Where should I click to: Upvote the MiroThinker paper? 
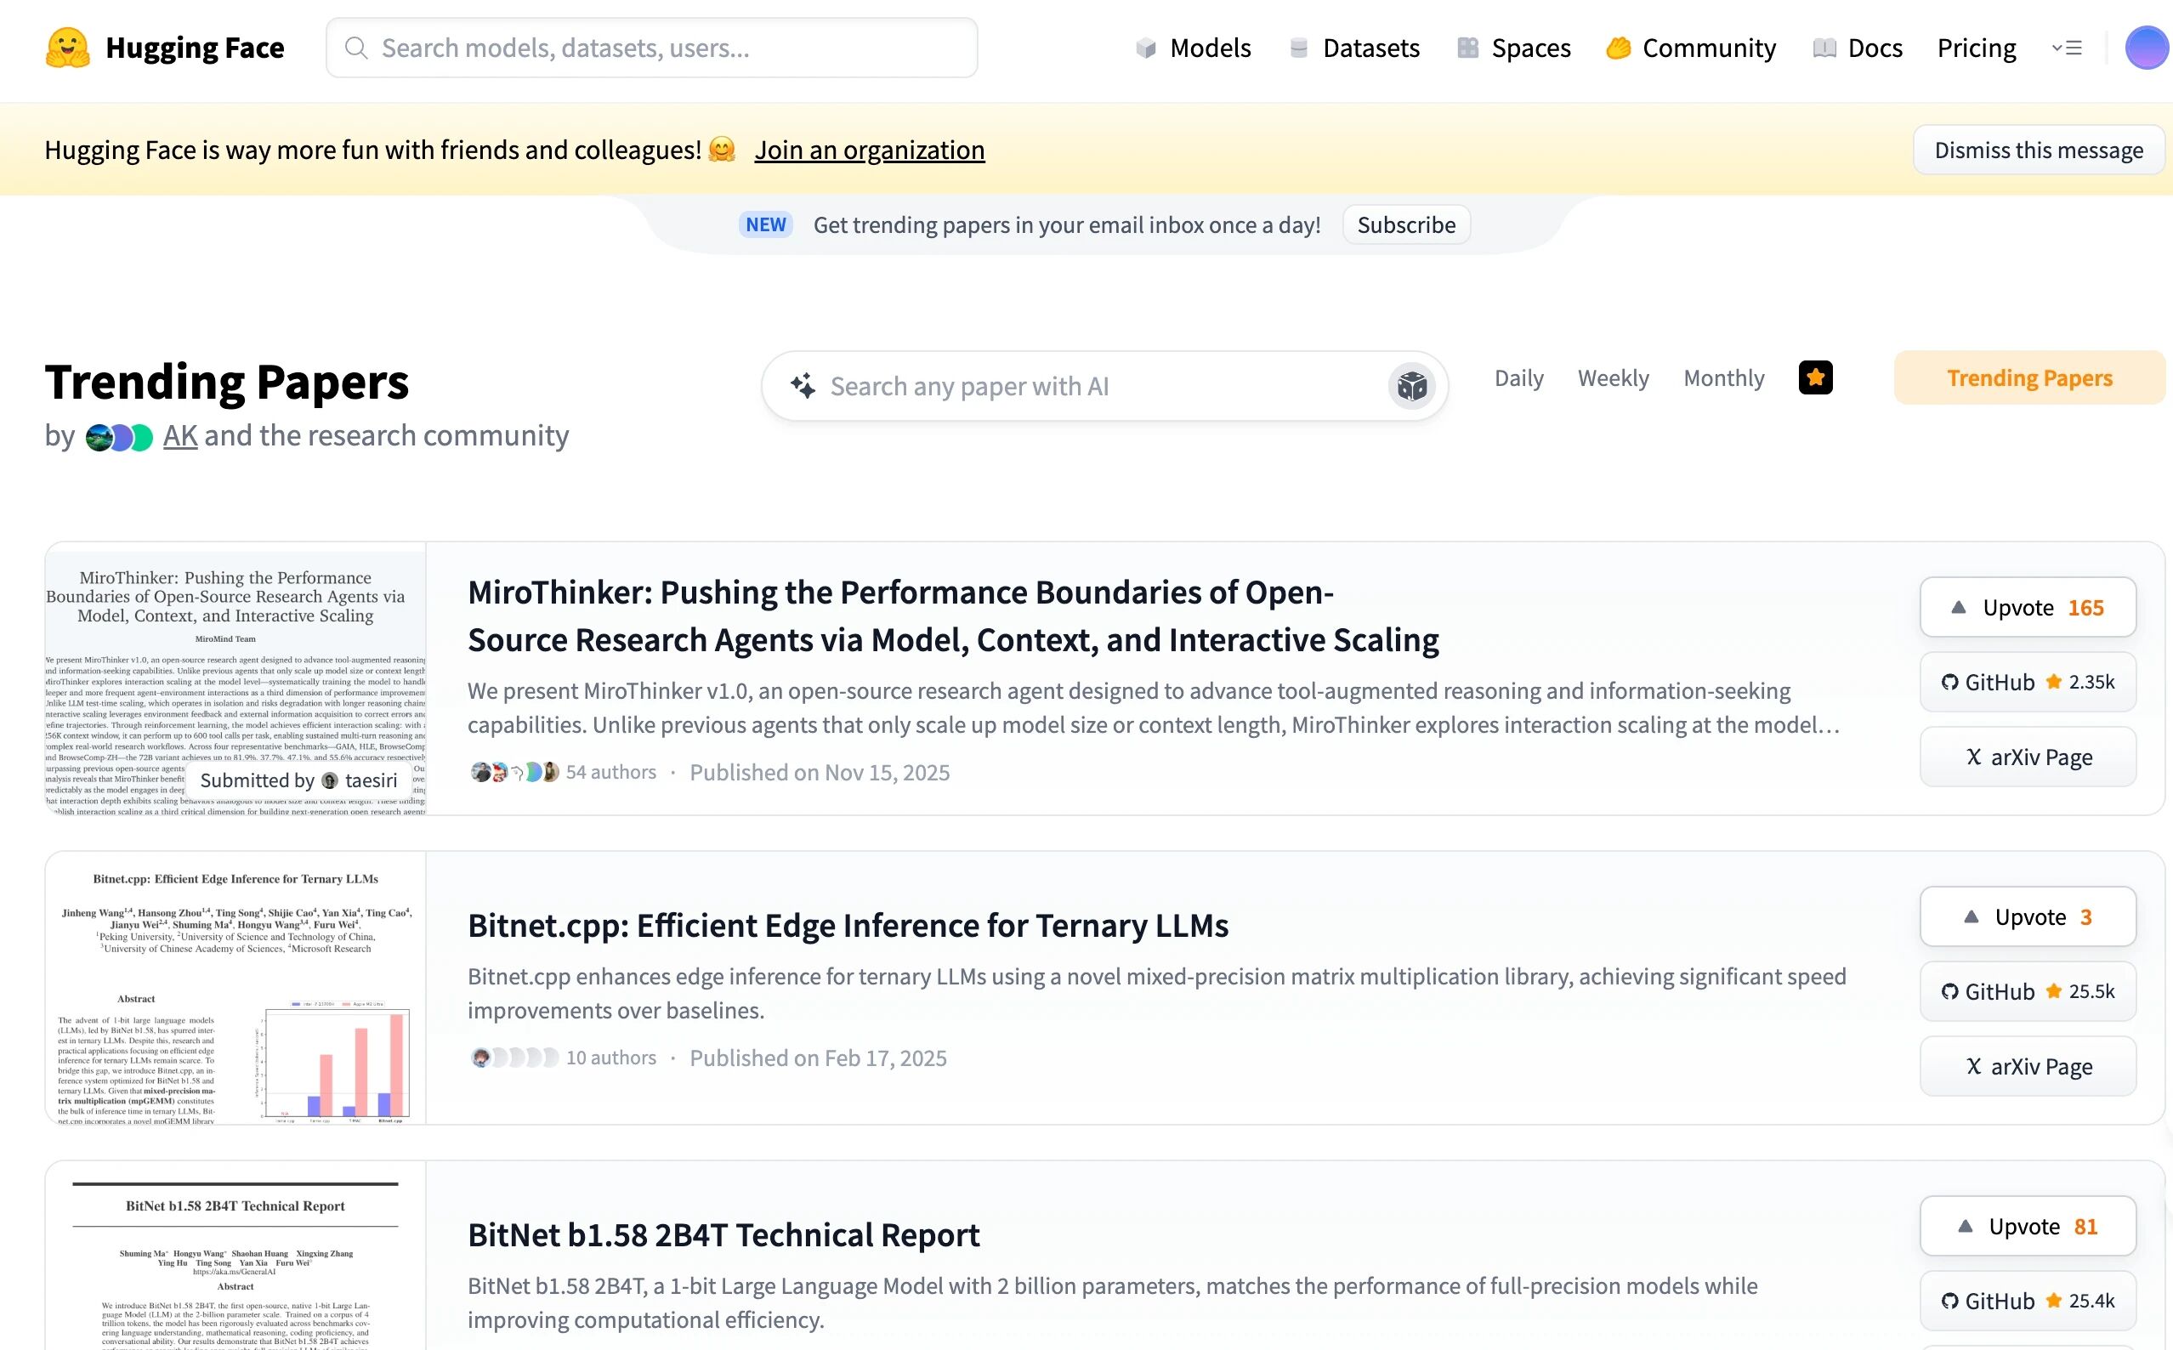[x=2027, y=608]
